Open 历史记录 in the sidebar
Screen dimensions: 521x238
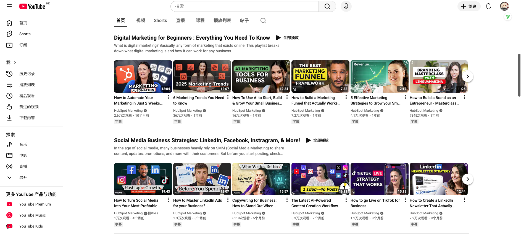(27, 74)
